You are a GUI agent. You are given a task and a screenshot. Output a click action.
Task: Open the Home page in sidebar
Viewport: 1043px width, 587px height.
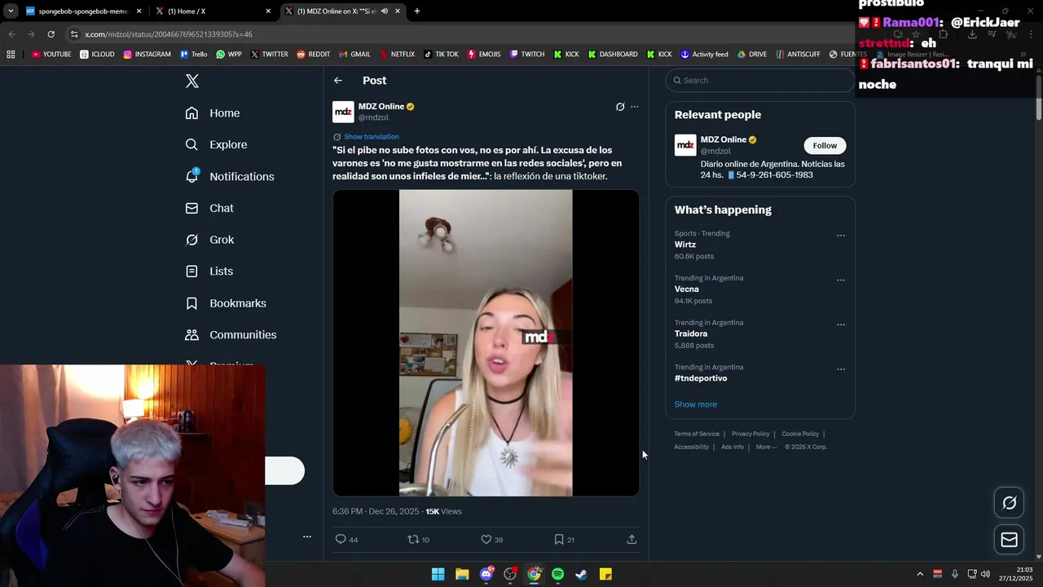213,113
